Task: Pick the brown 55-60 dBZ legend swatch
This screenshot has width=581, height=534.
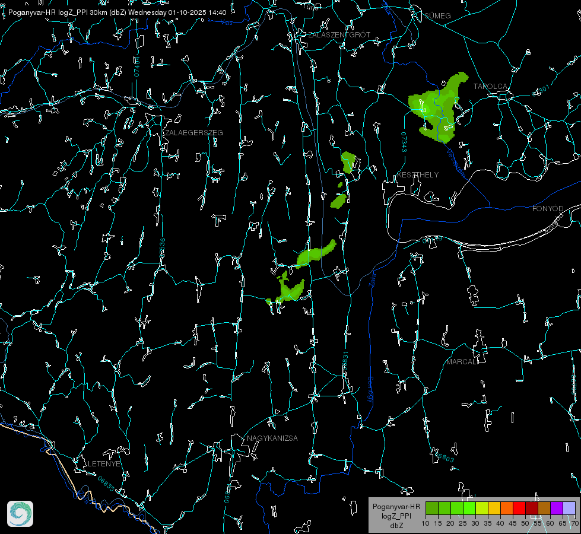Action: pyautogui.click(x=544, y=508)
